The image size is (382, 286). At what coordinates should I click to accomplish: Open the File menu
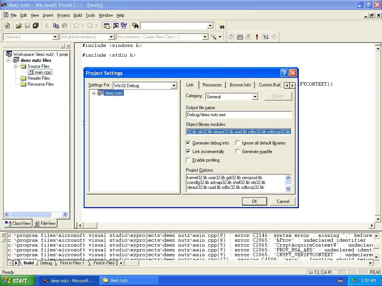pyautogui.click(x=13, y=15)
